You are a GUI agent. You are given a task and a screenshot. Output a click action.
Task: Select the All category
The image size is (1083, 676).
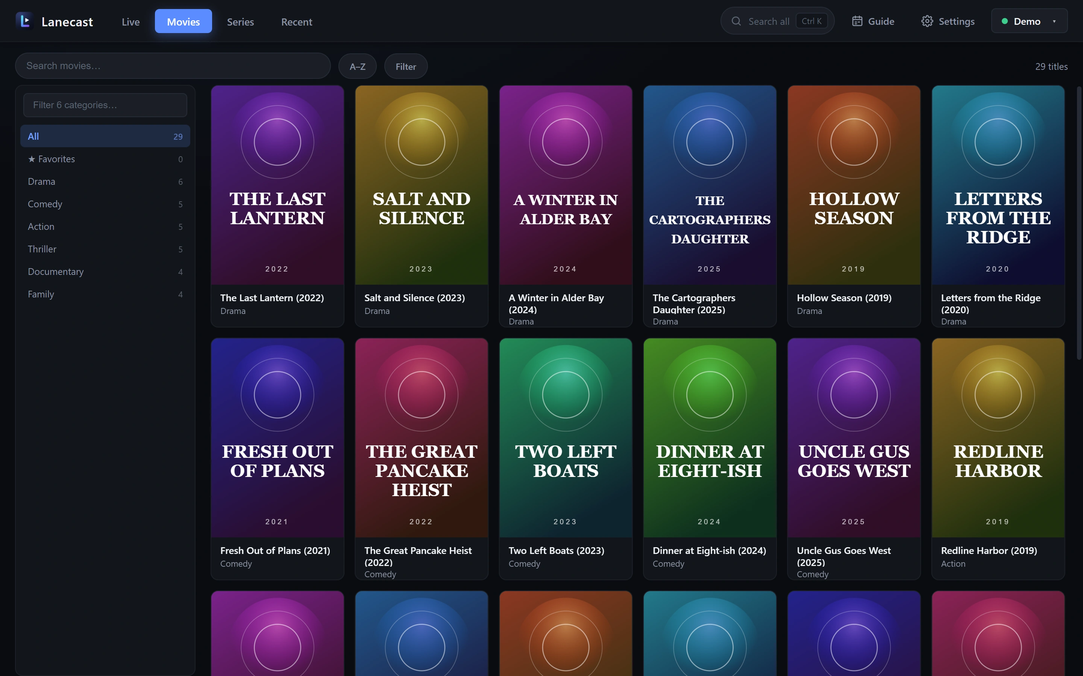tap(105, 136)
